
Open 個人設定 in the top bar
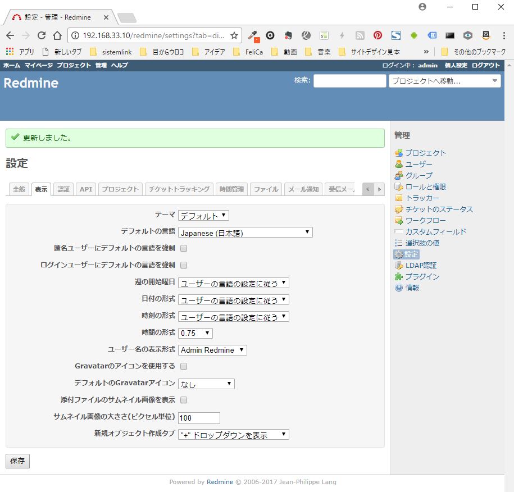tap(456, 65)
